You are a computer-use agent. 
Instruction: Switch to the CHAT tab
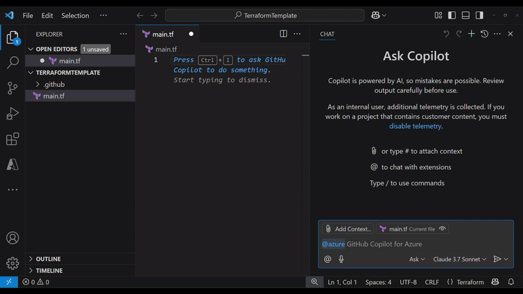tap(328, 34)
